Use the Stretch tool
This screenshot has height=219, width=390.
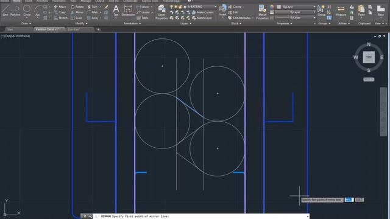(60, 18)
